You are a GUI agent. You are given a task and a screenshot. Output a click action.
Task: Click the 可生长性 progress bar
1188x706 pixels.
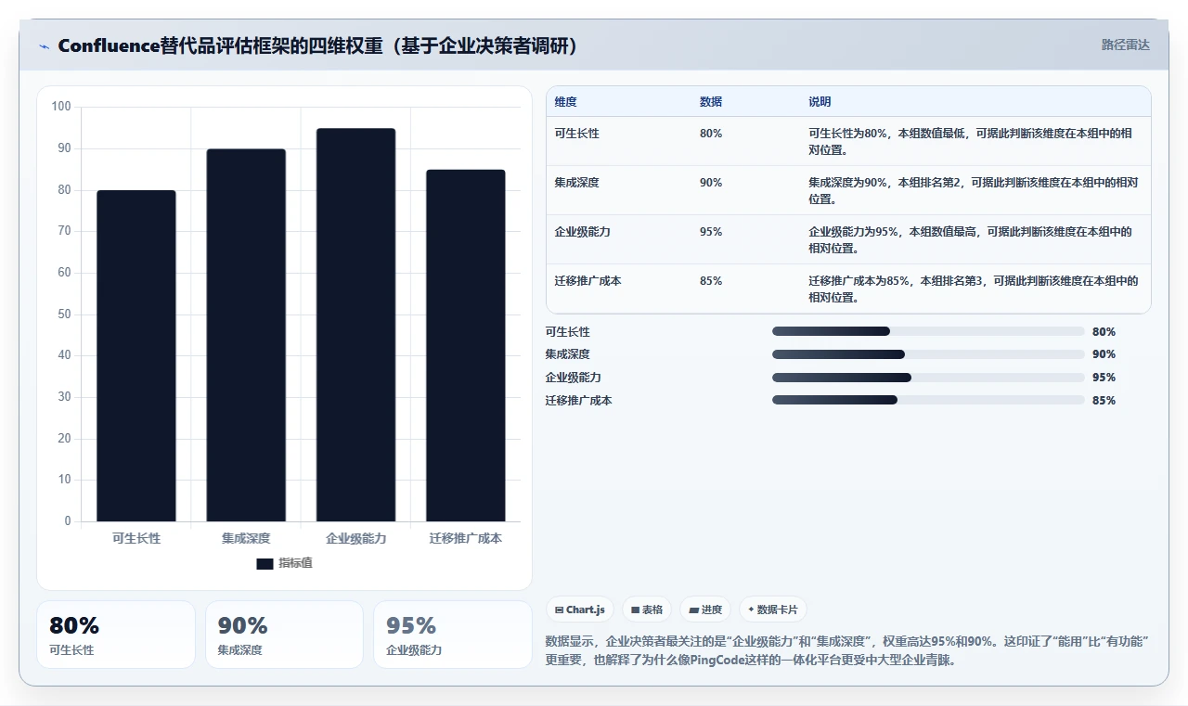928,331
